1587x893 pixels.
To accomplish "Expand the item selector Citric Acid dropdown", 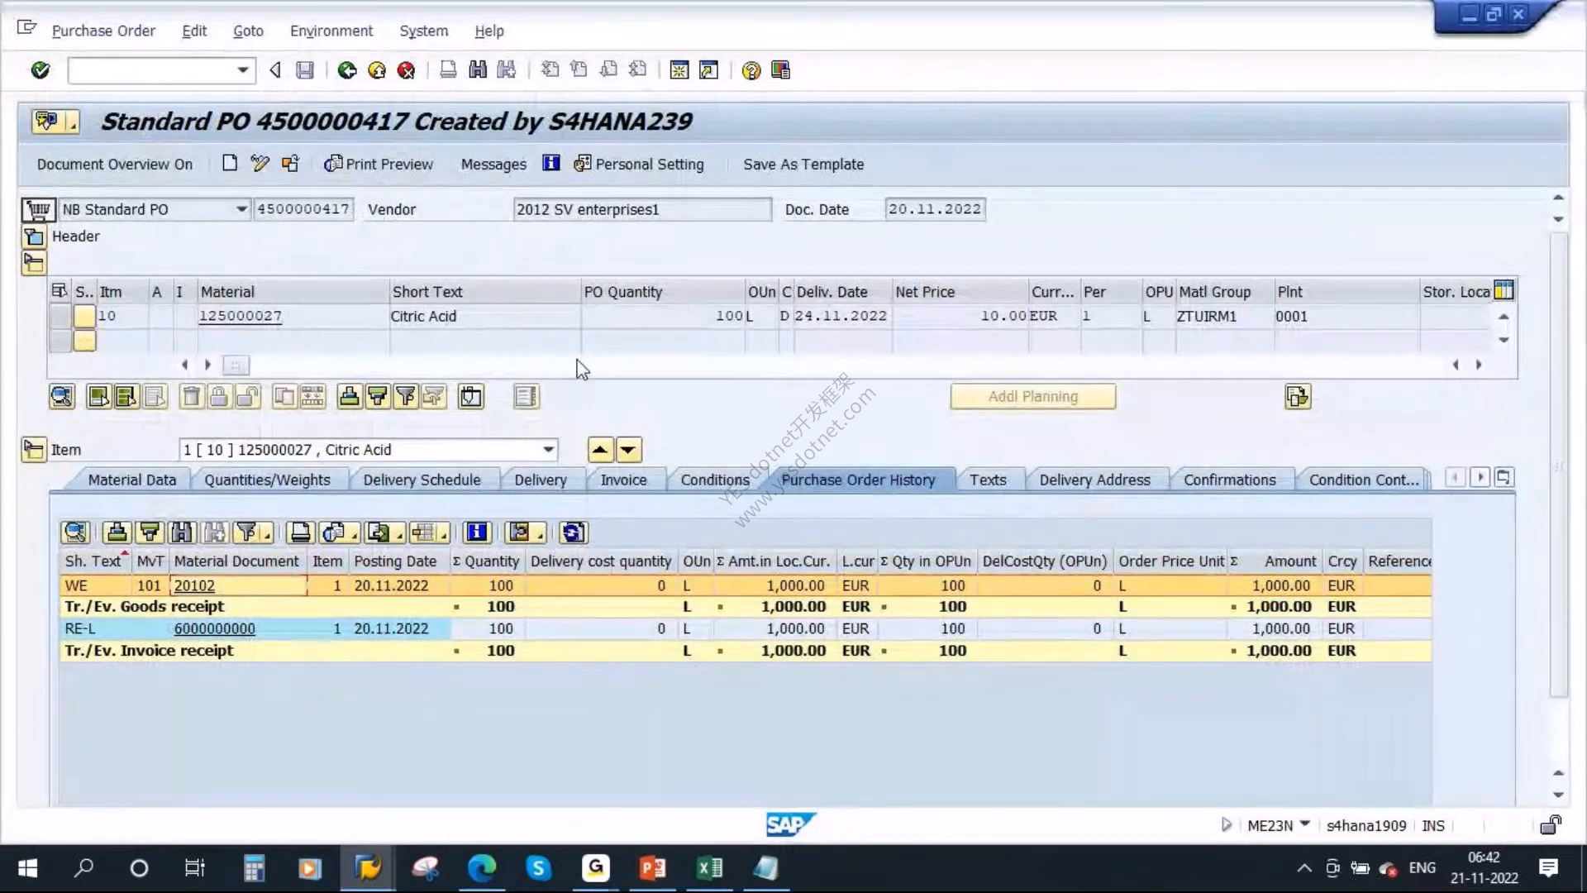I will pos(548,450).
